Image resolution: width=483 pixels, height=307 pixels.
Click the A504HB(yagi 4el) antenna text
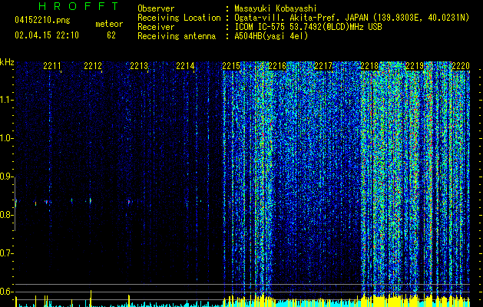(x=271, y=36)
